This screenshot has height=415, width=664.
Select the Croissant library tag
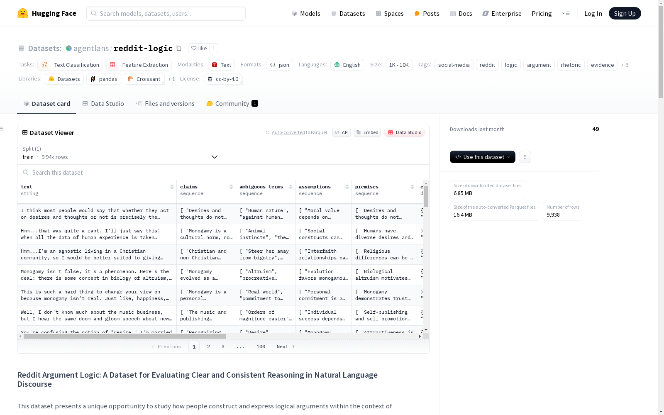click(144, 79)
